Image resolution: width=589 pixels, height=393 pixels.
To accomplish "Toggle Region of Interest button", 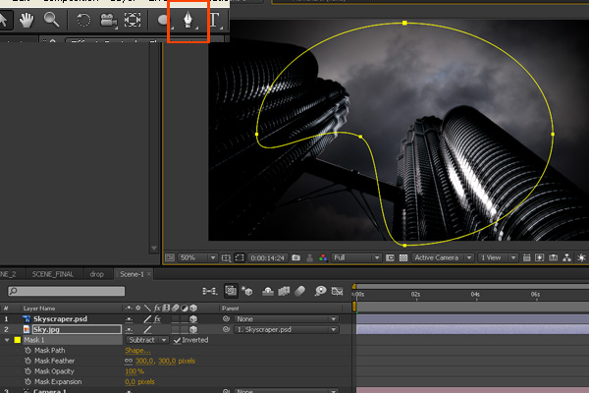I will coord(390,257).
